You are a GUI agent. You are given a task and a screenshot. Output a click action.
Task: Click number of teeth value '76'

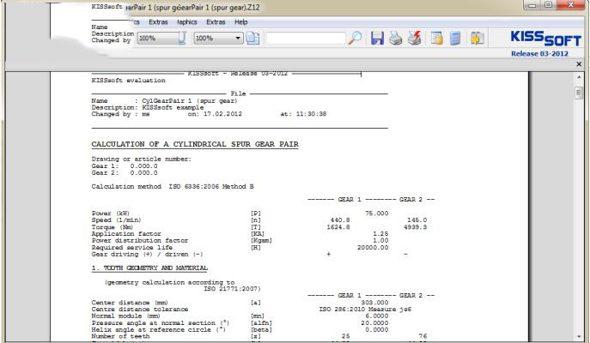423,337
